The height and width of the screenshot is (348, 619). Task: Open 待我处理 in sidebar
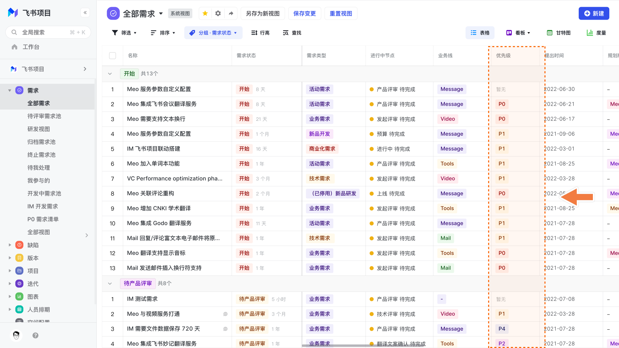[x=39, y=168]
